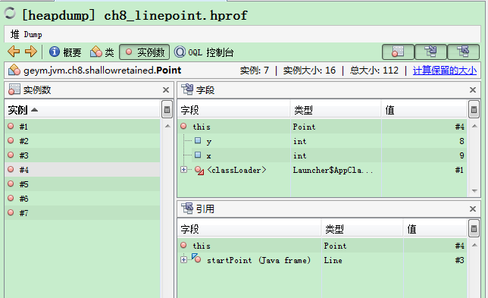Viewport: 488px width, 298px height.
Task: Select instance #5
Action: pos(83,184)
